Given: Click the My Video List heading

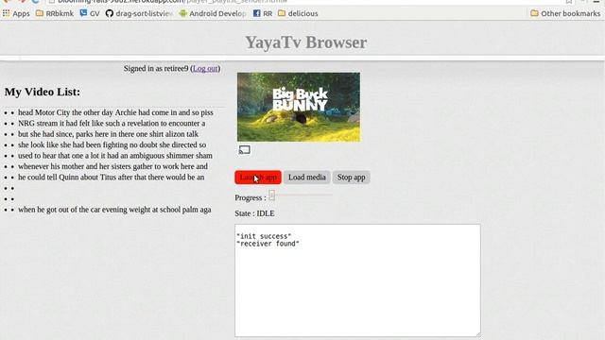Looking at the screenshot, I should coord(43,92).
